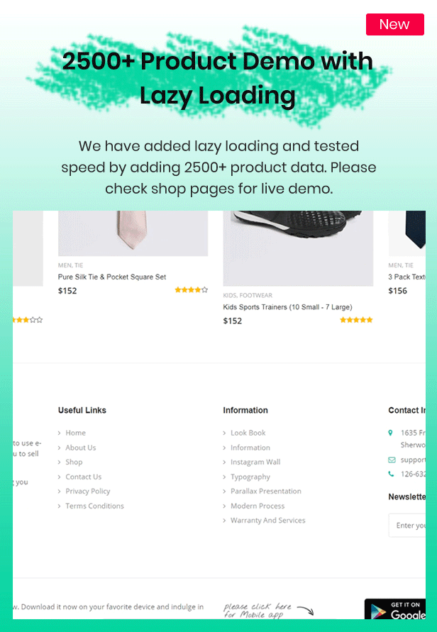Click the newsletter email input field
Image resolution: width=437 pixels, height=632 pixels.
[x=407, y=525]
